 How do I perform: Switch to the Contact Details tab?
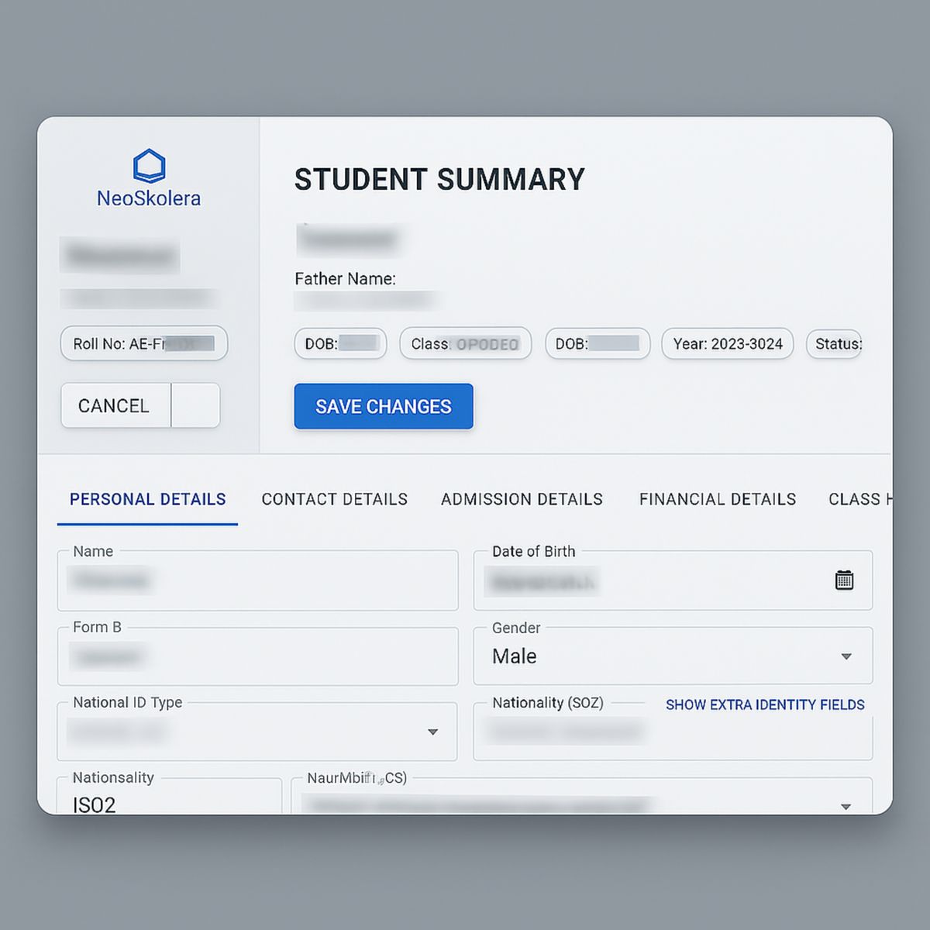(x=334, y=499)
